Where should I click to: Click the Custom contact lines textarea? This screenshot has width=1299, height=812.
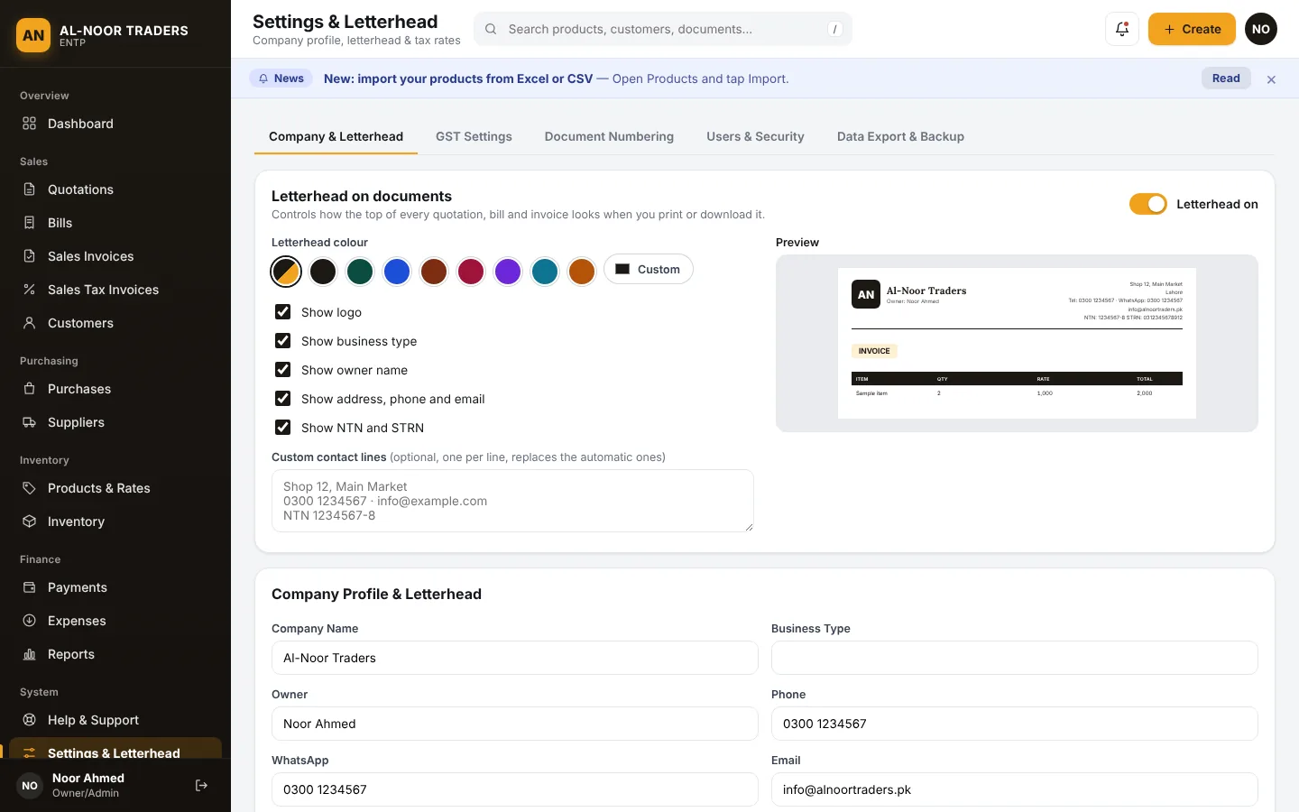[x=512, y=501]
